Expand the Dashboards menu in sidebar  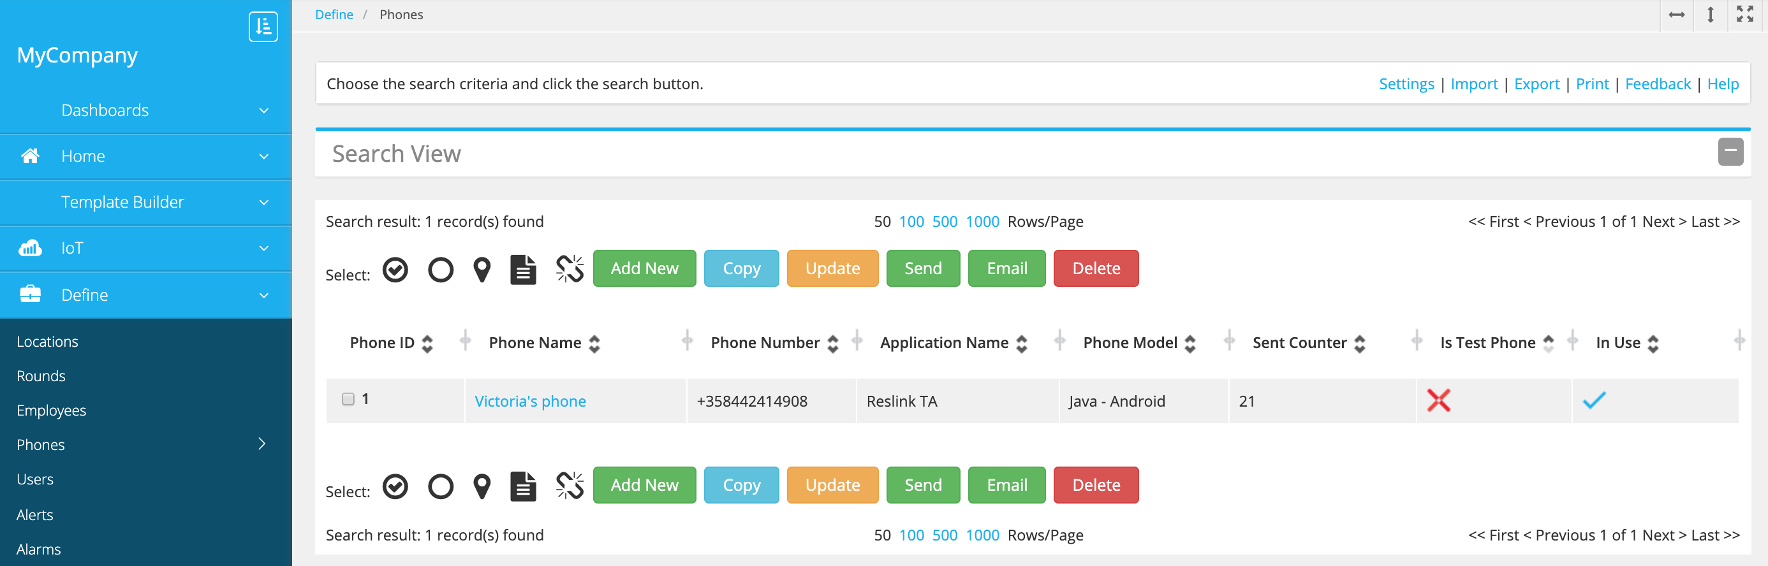tap(263, 110)
